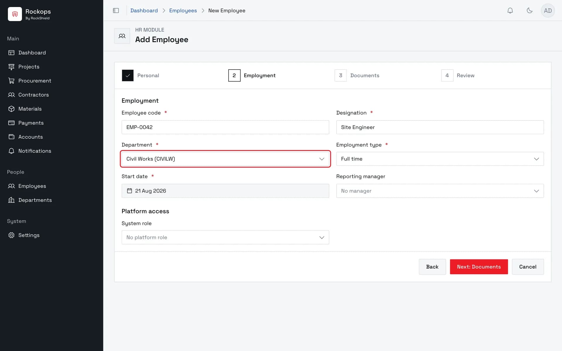Open the AD user avatar menu
Viewport: 562px width, 351px height.
point(548,11)
